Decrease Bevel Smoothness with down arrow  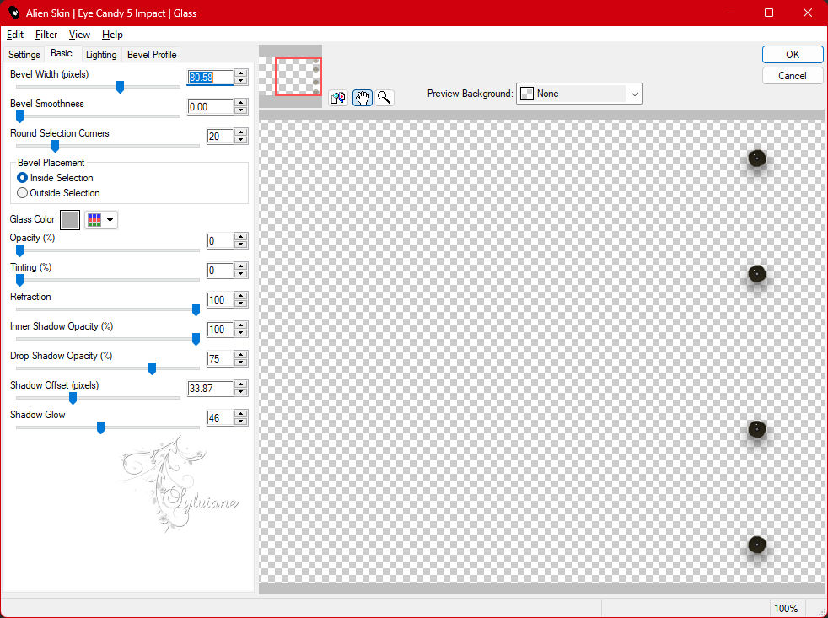coord(241,111)
